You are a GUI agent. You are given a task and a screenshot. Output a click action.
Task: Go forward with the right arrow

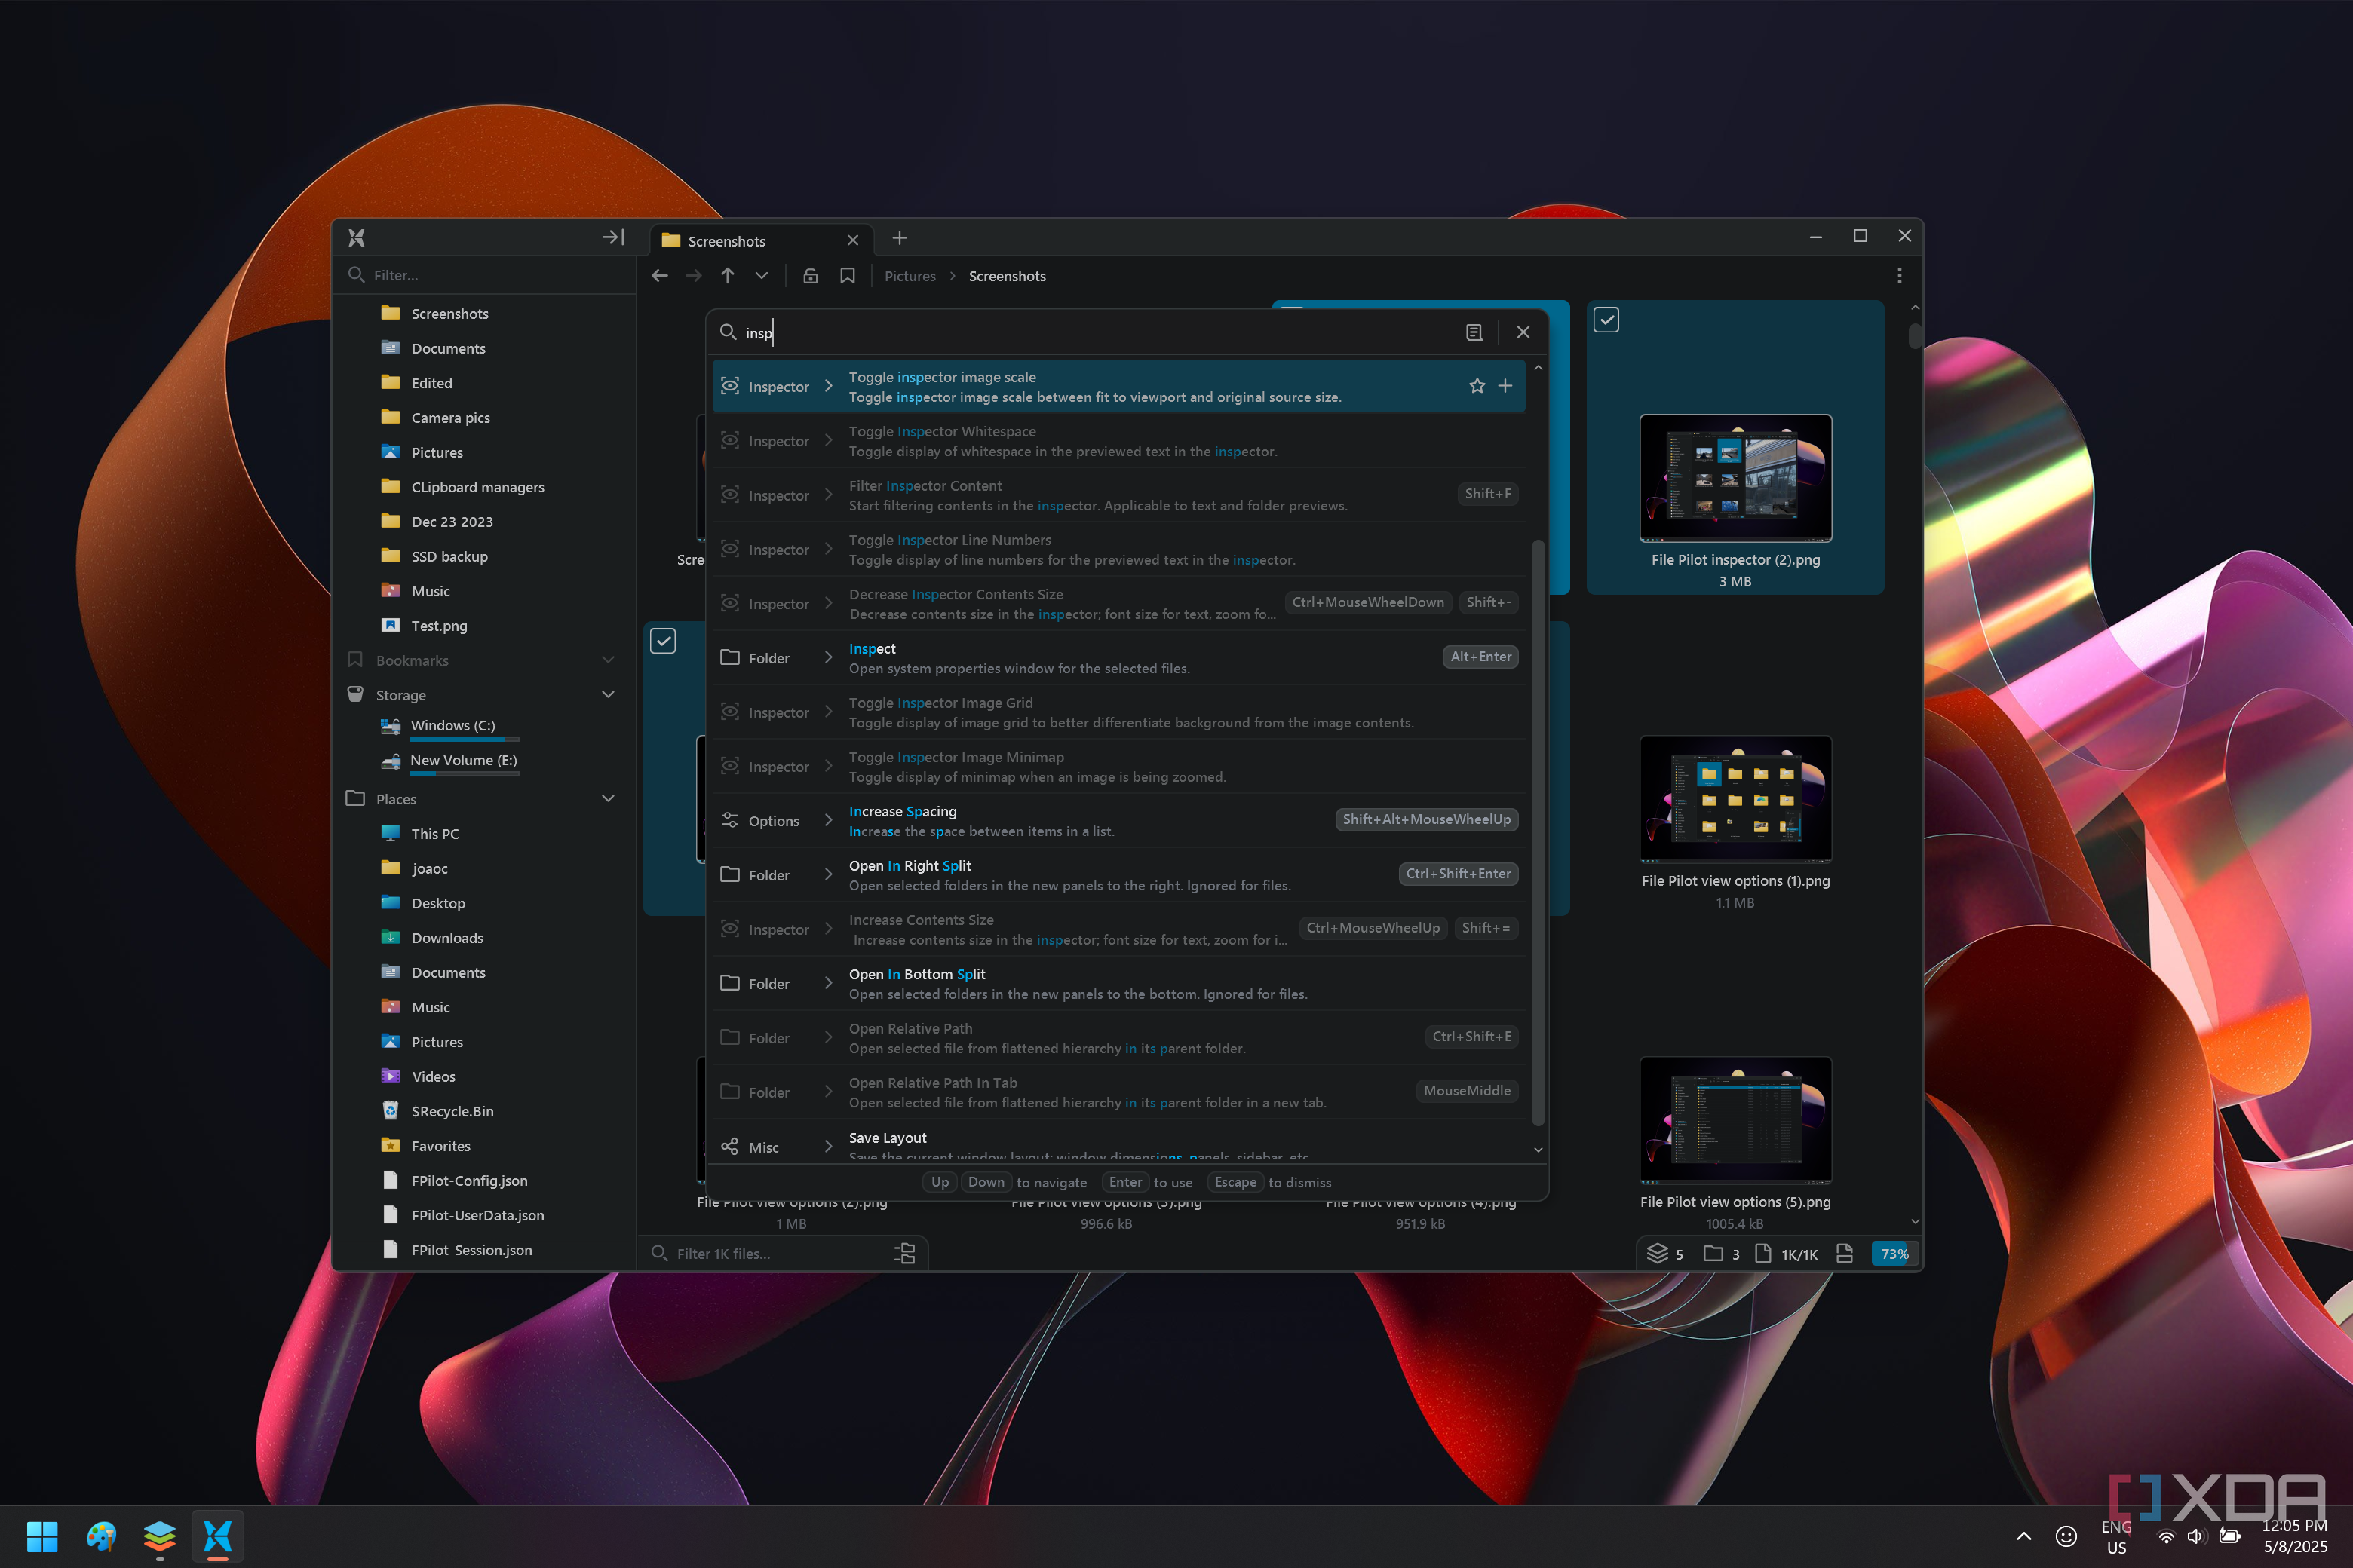click(693, 276)
